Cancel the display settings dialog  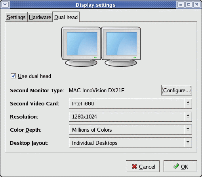click(x=143, y=166)
